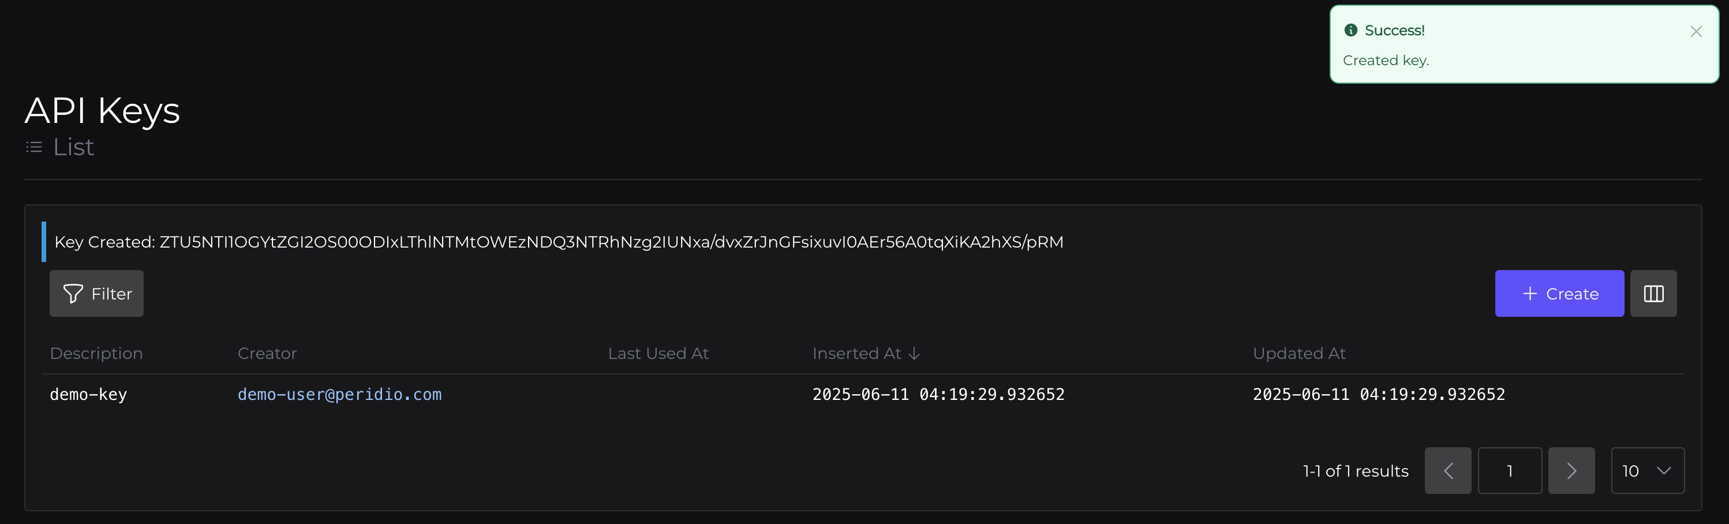Viewport: 1729px width, 524px height.
Task: Click the list icon beside List
Action: coord(33,147)
